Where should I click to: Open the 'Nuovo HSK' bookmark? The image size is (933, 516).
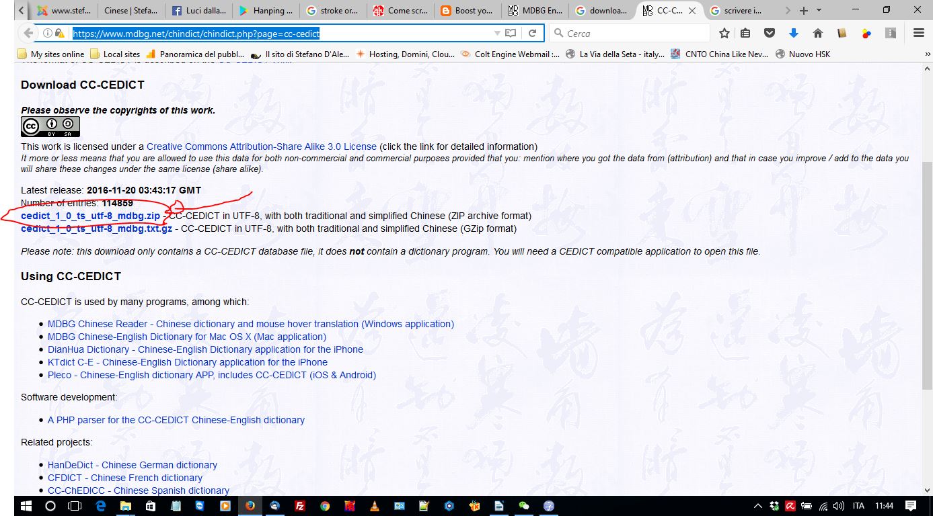[x=803, y=54]
